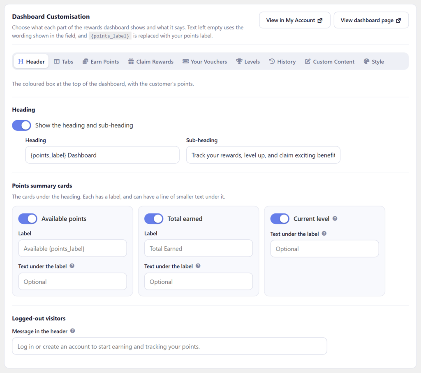Screen dimensions: 421x373
Task: Open the Style tab
Action: tap(374, 62)
